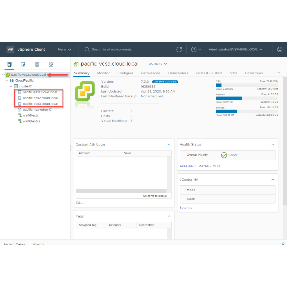This screenshot has height=287, width=287.
Task: Open the Storage inventory view icon
Action: pos(37,64)
